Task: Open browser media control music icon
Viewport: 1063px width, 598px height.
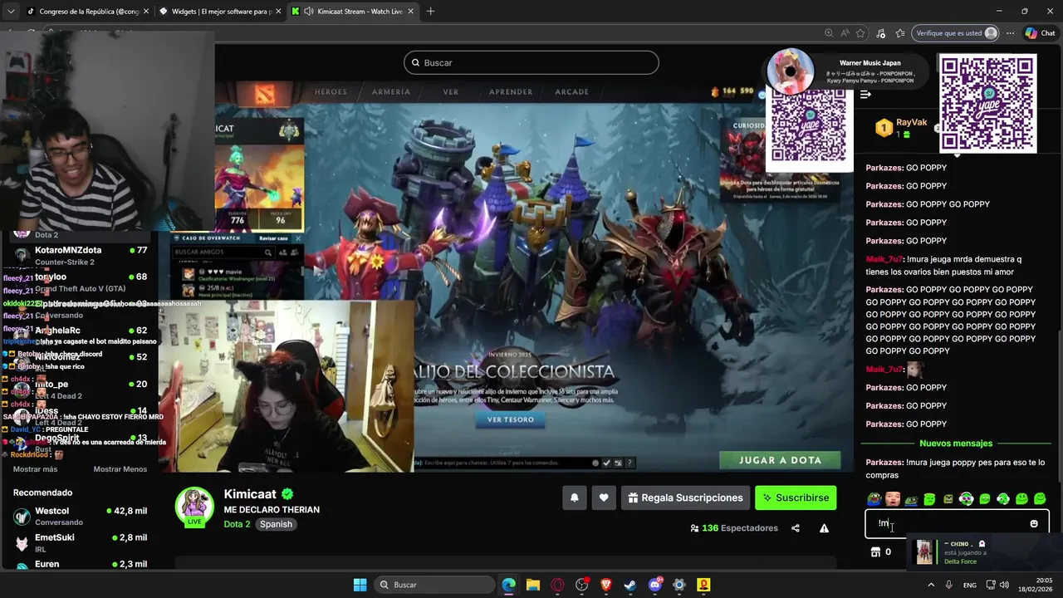Action: tap(881, 33)
